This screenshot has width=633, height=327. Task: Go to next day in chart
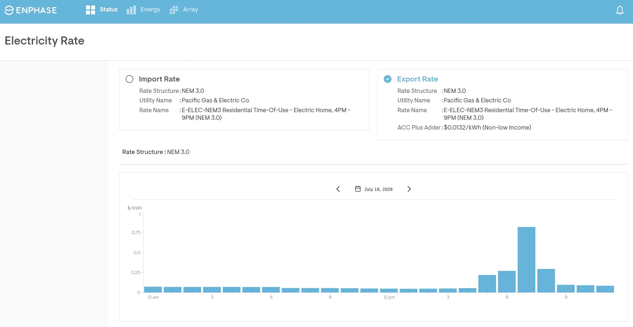point(409,189)
